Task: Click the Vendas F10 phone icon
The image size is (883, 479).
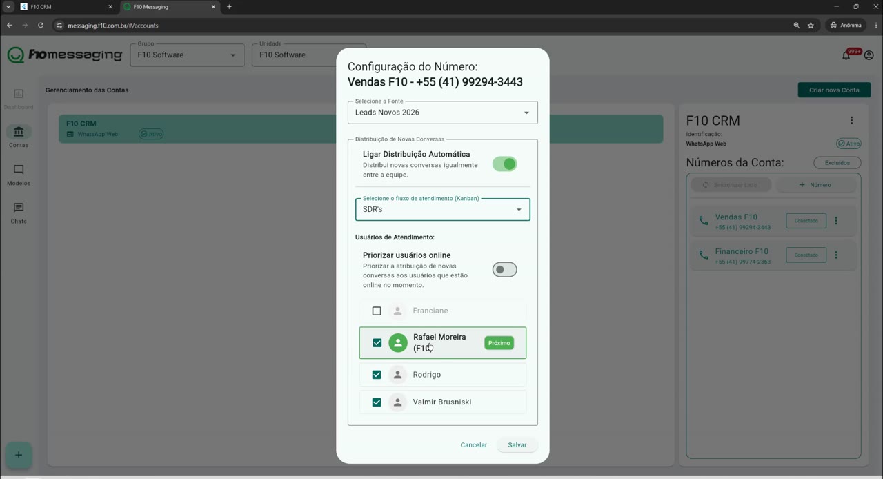Action: 704,221
